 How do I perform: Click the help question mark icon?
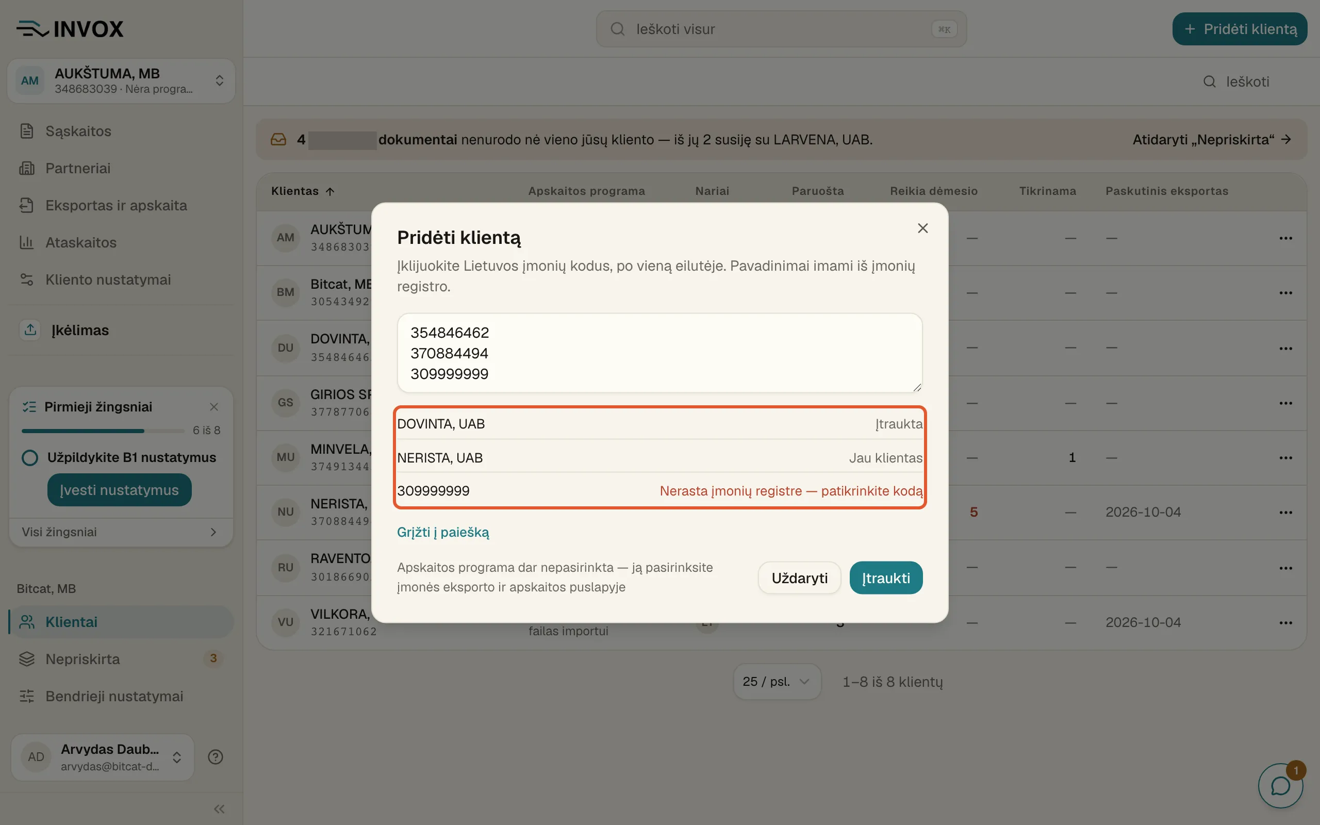[216, 757]
